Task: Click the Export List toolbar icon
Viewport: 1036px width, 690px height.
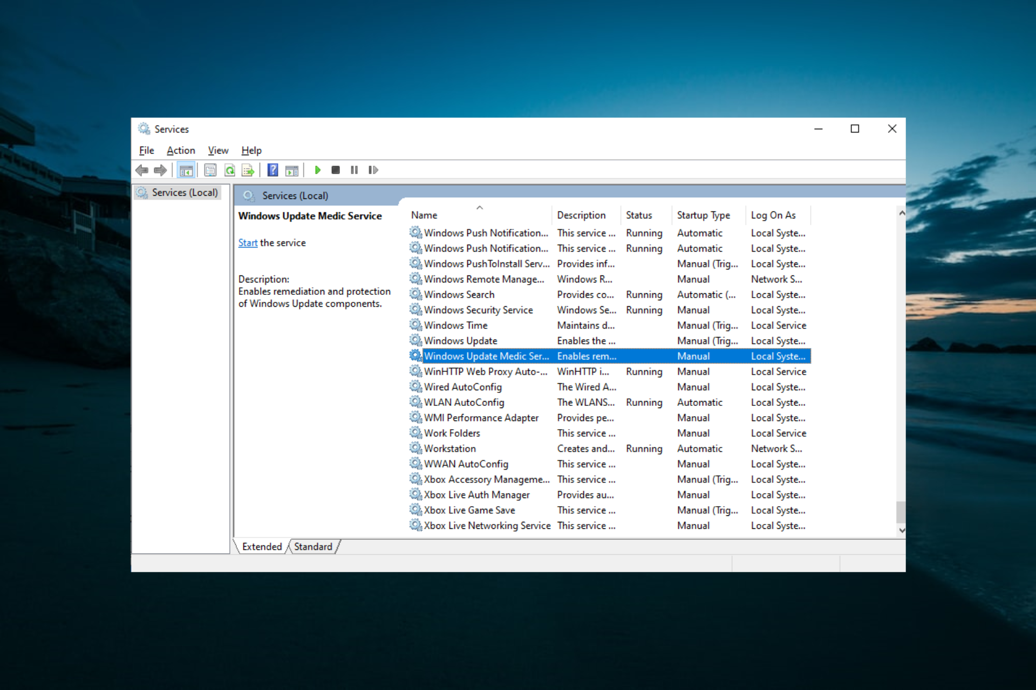Action: (x=248, y=170)
